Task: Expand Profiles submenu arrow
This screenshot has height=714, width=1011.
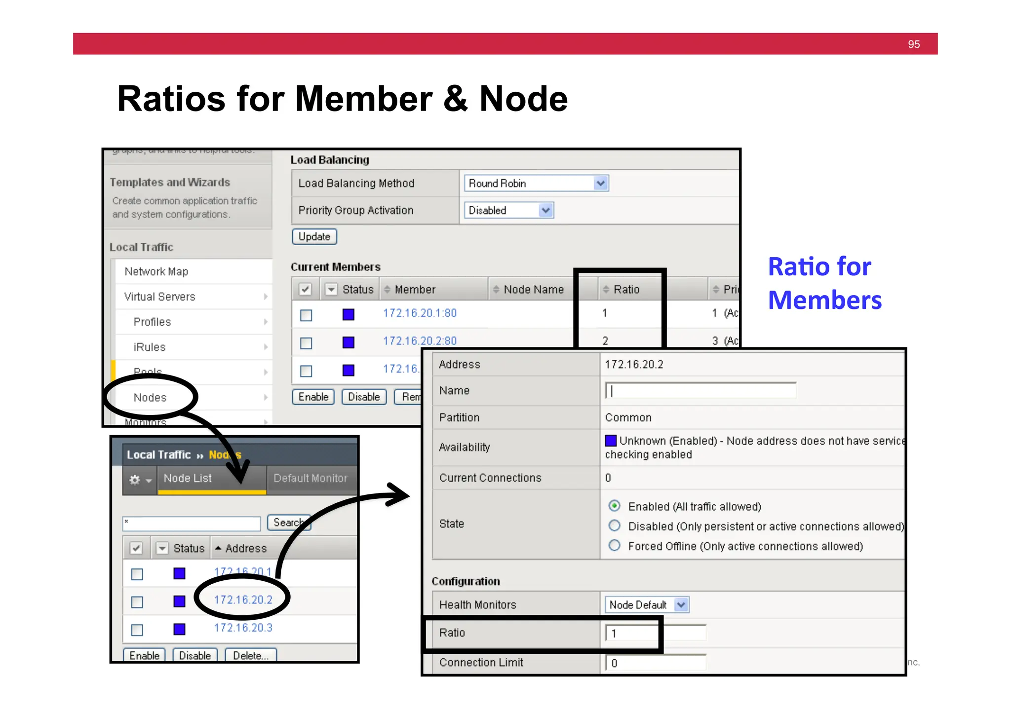Action: point(266,322)
